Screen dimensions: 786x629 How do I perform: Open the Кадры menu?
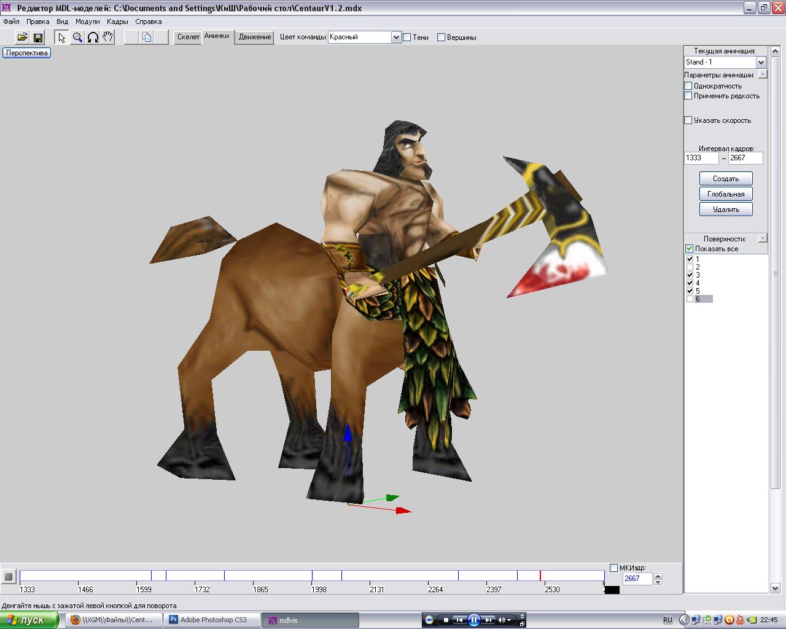point(117,21)
